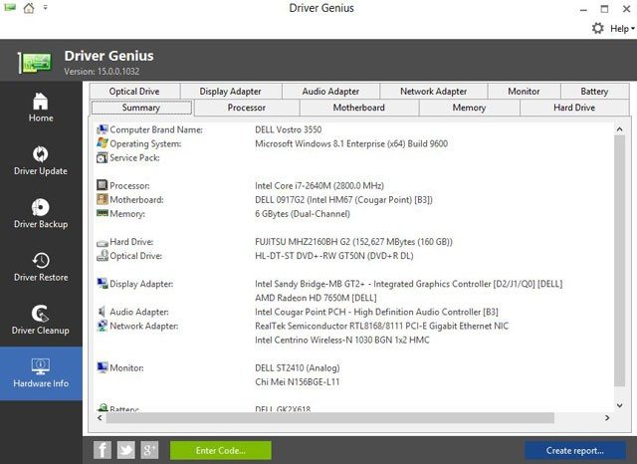637x464 pixels.
Task: Click the vertical scrollbar thumb
Action: pyautogui.click(x=619, y=261)
